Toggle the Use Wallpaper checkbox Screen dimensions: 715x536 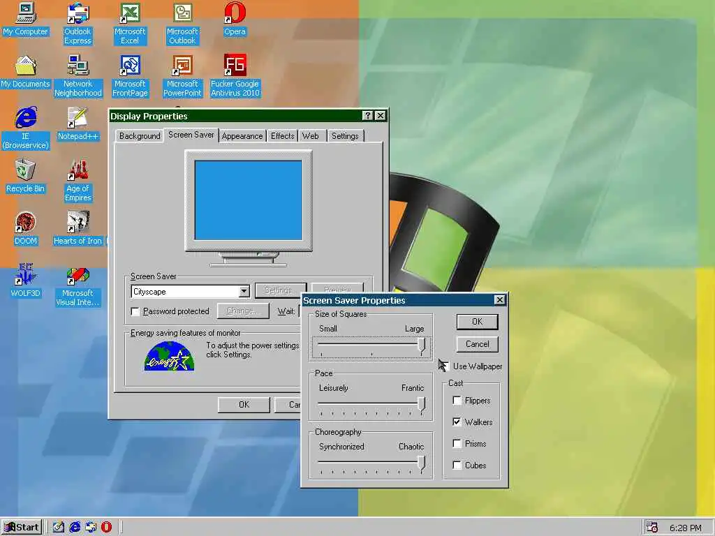point(445,366)
